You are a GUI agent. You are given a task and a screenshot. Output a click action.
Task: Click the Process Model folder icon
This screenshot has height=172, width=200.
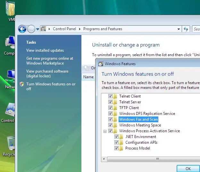pos(121,148)
